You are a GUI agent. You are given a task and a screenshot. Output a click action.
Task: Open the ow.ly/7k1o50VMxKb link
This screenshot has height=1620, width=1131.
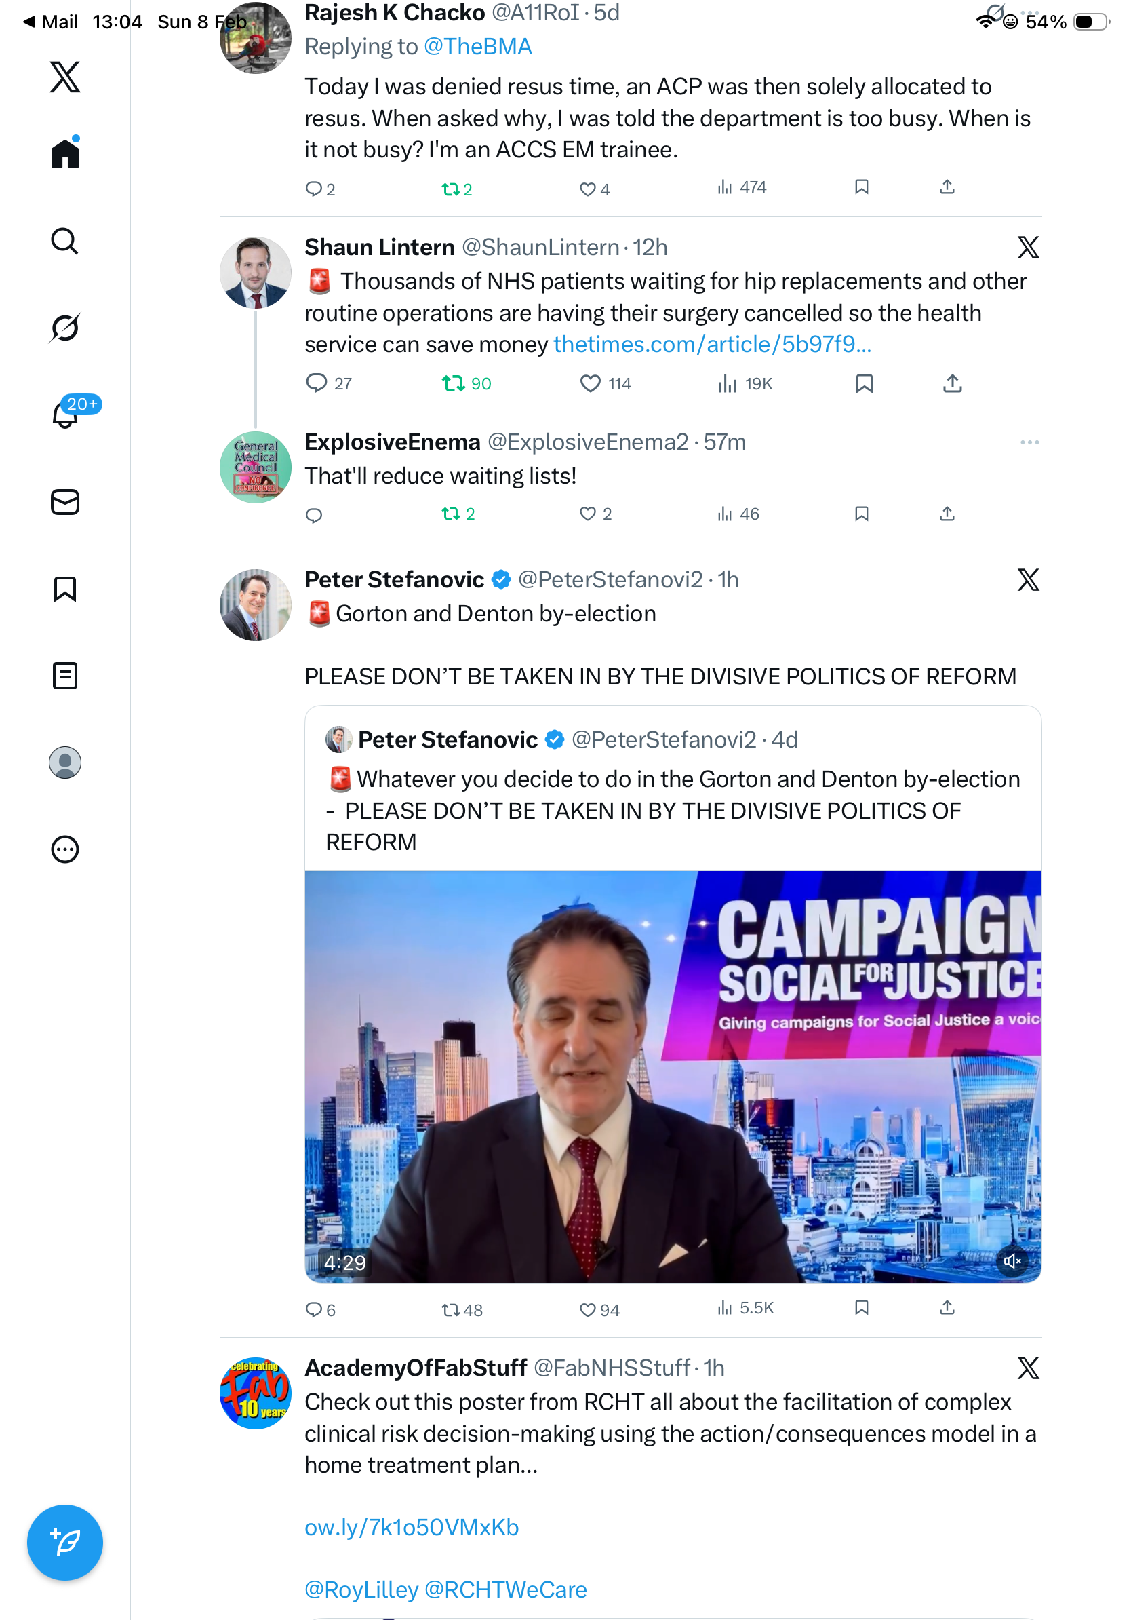point(412,1527)
